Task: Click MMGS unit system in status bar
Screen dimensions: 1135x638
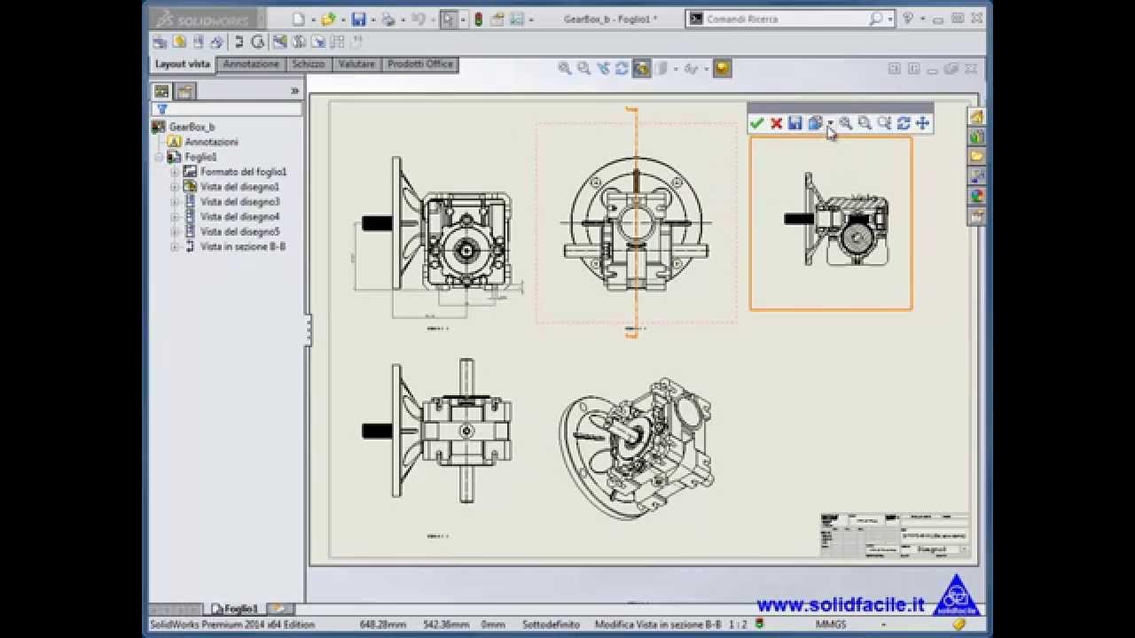Action: tap(830, 625)
